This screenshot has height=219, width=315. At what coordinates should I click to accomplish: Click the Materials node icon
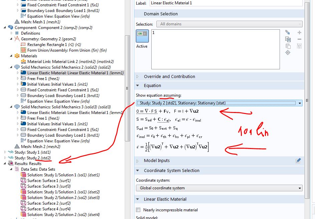[x=17, y=56]
